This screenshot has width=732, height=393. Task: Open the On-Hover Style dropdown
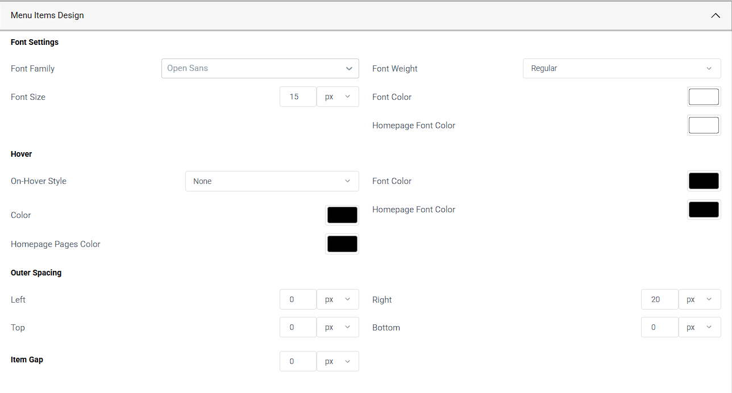click(x=272, y=181)
